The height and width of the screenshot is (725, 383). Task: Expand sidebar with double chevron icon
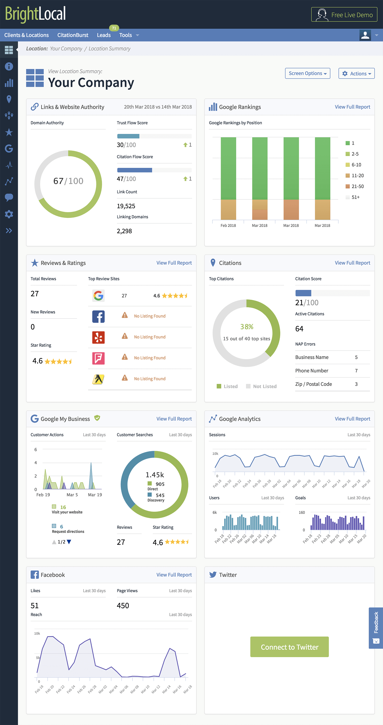click(x=9, y=231)
